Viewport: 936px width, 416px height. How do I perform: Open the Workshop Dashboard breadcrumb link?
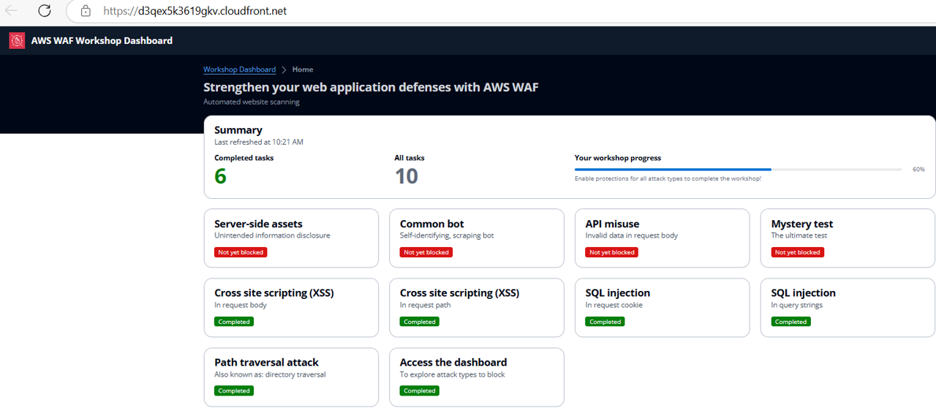click(239, 69)
